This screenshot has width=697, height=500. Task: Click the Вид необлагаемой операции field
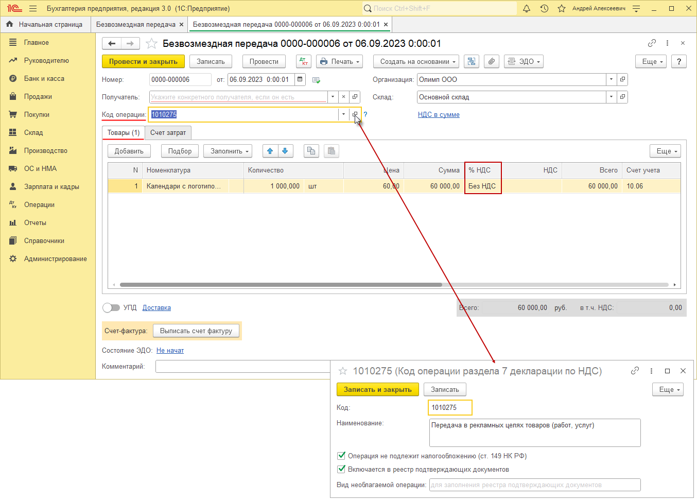(535, 485)
